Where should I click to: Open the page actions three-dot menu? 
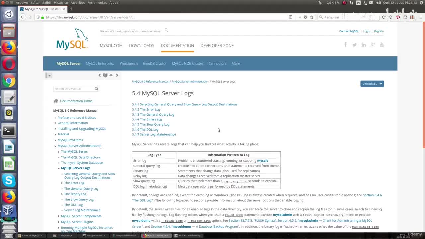click(x=299, y=17)
